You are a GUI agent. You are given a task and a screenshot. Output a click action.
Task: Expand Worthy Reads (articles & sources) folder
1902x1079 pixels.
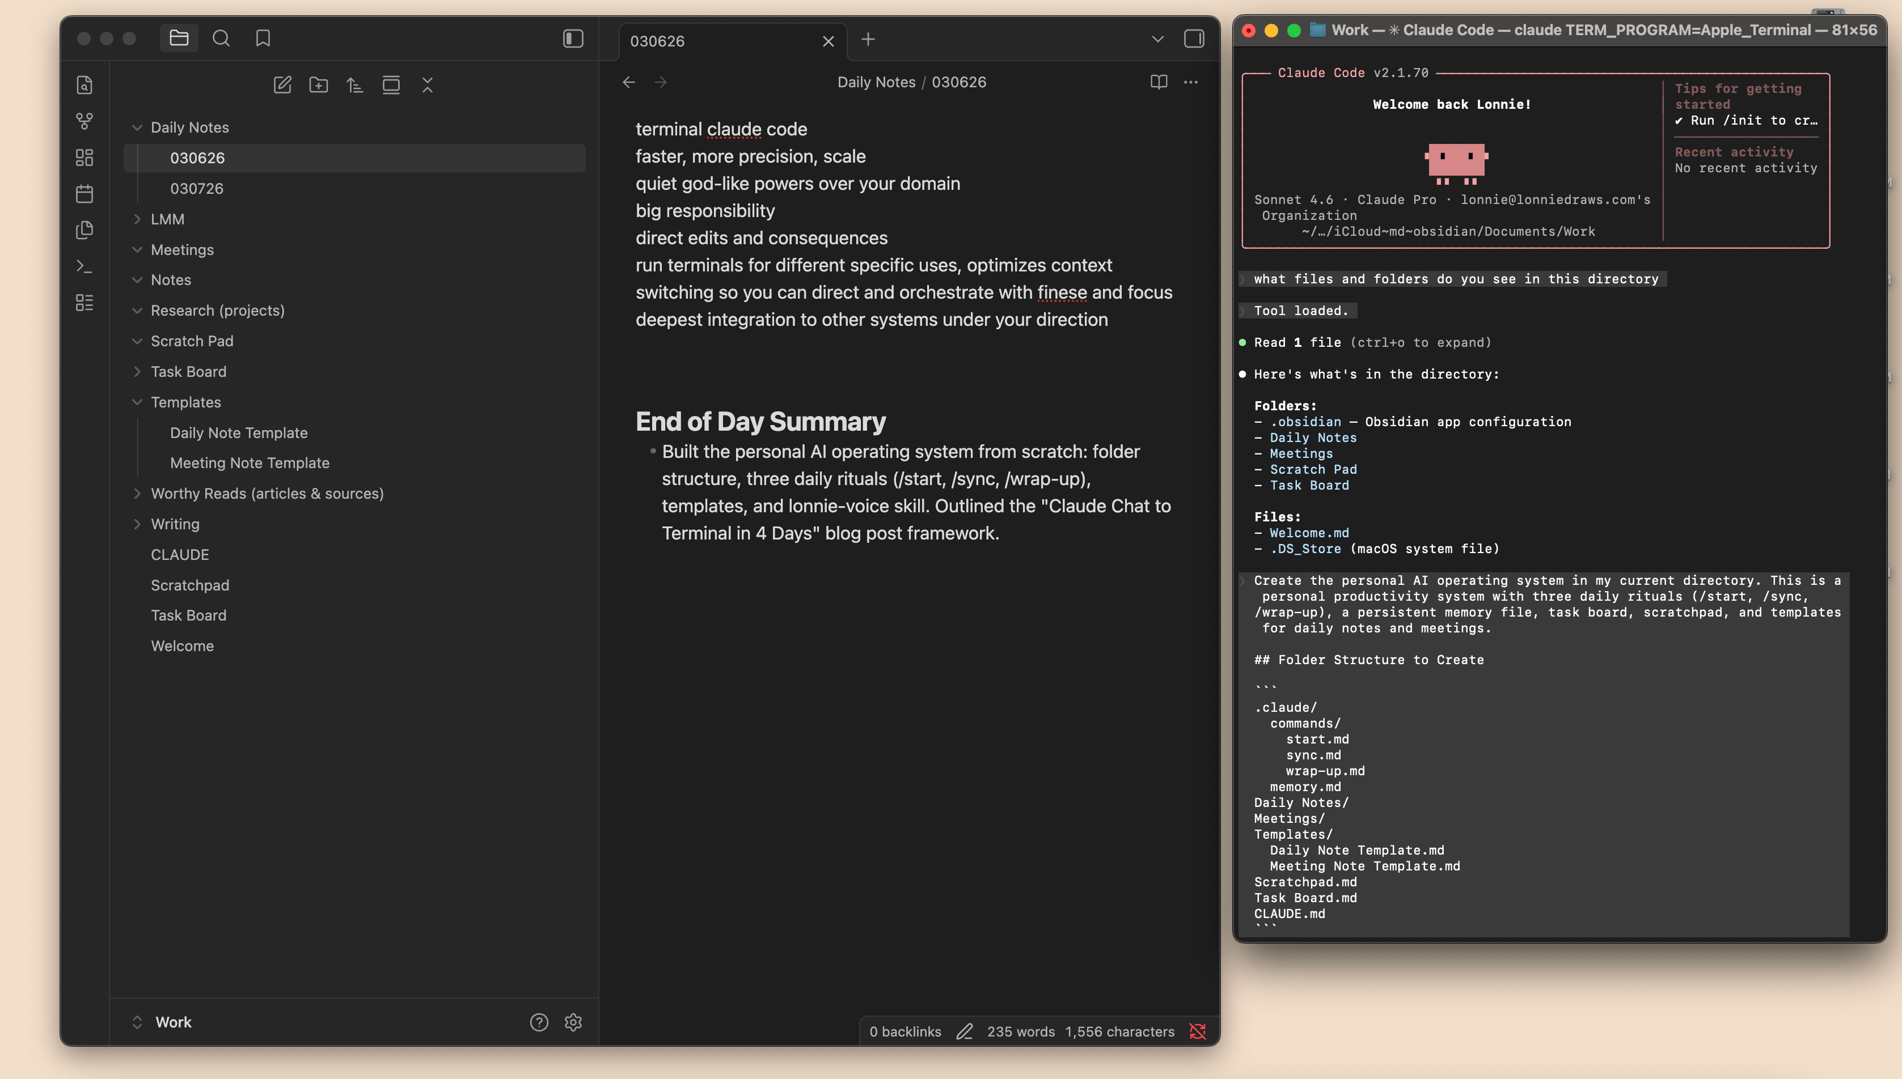tap(137, 494)
